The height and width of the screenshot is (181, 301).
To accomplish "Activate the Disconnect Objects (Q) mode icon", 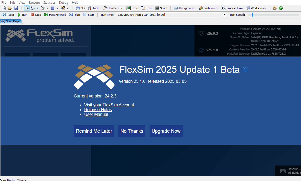I will pyautogui.click(x=43, y=8).
